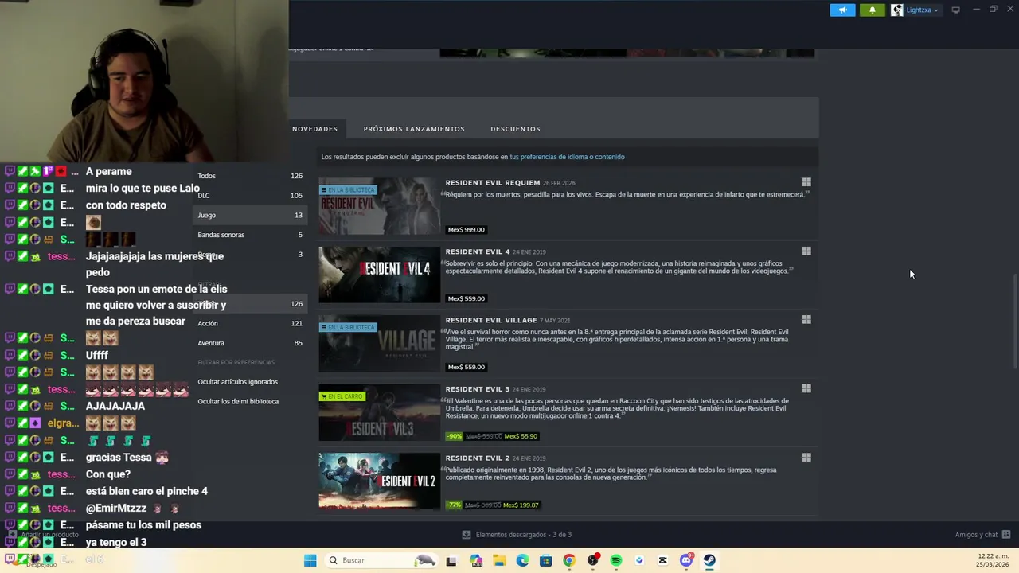Open Spotify from the taskbar
The image size is (1019, 573).
click(615, 560)
